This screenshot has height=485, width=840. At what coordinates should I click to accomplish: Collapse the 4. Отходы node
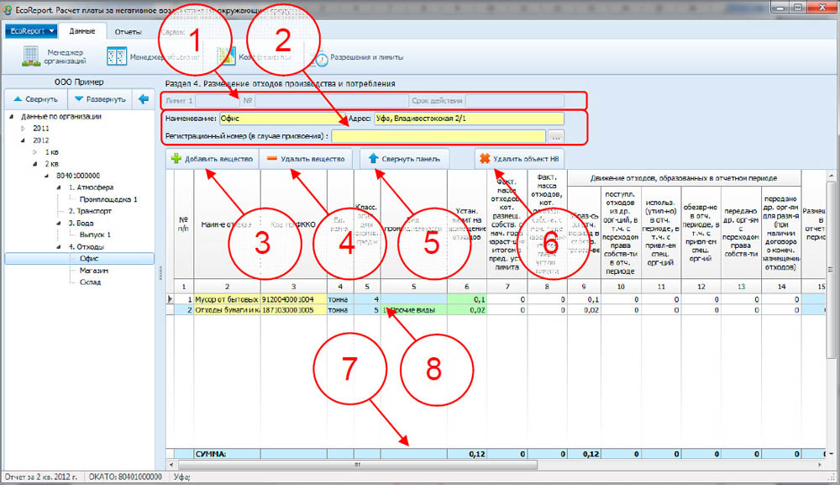click(59, 246)
